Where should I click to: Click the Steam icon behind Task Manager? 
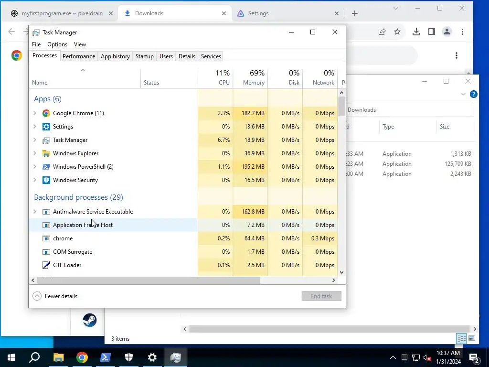(90, 320)
